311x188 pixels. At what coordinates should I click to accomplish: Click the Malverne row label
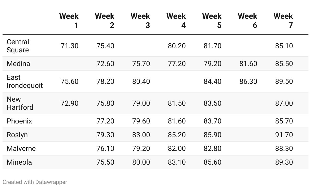[21, 148]
